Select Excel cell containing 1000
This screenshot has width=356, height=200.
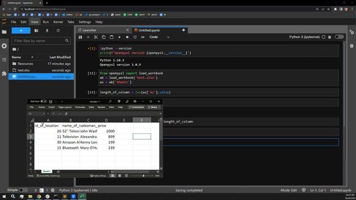pos(106,131)
